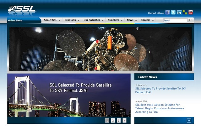Click the green and yellow squares social icon
This screenshot has width=201, height=126.
pyautogui.click(x=185, y=12)
